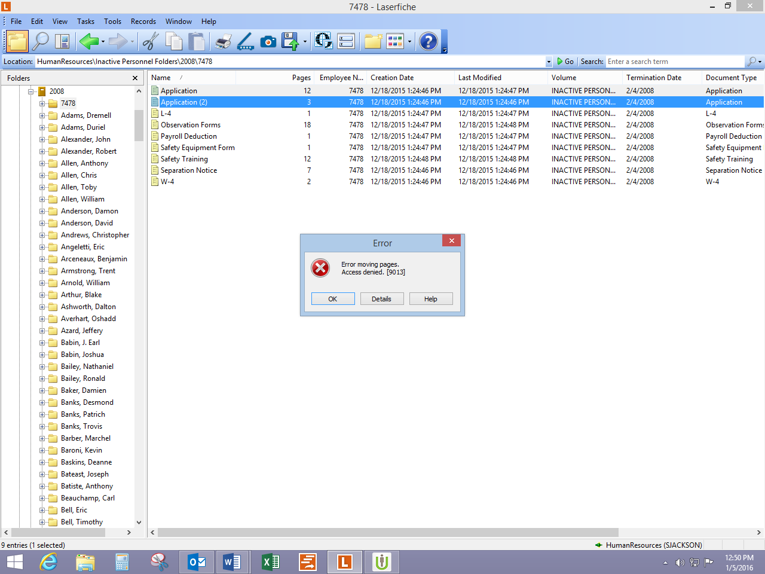Select the W-4 document
The height and width of the screenshot is (574, 765).
pyautogui.click(x=167, y=182)
